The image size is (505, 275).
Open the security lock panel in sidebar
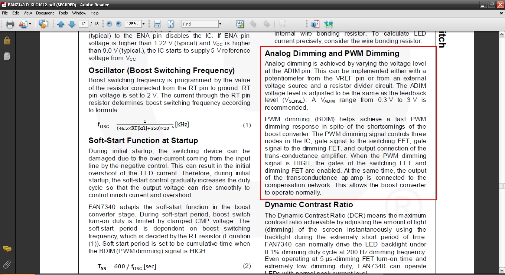point(7,40)
